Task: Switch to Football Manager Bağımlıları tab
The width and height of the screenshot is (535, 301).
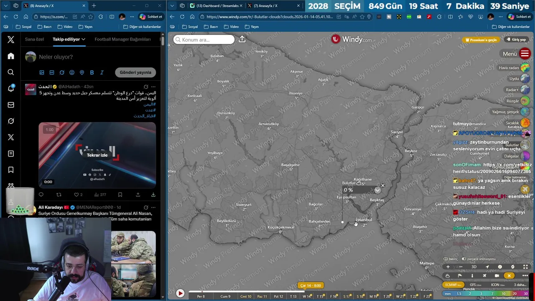Action: click(x=122, y=39)
